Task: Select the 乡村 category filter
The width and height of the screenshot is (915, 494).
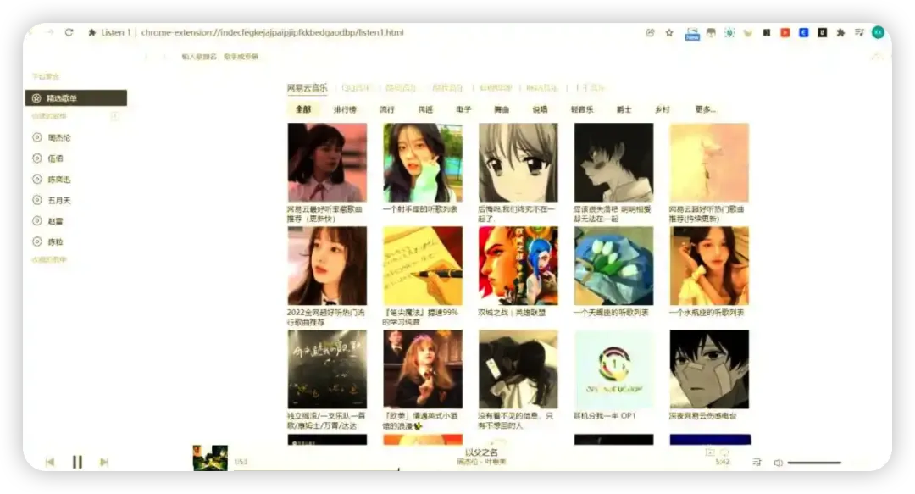Action: 663,109
